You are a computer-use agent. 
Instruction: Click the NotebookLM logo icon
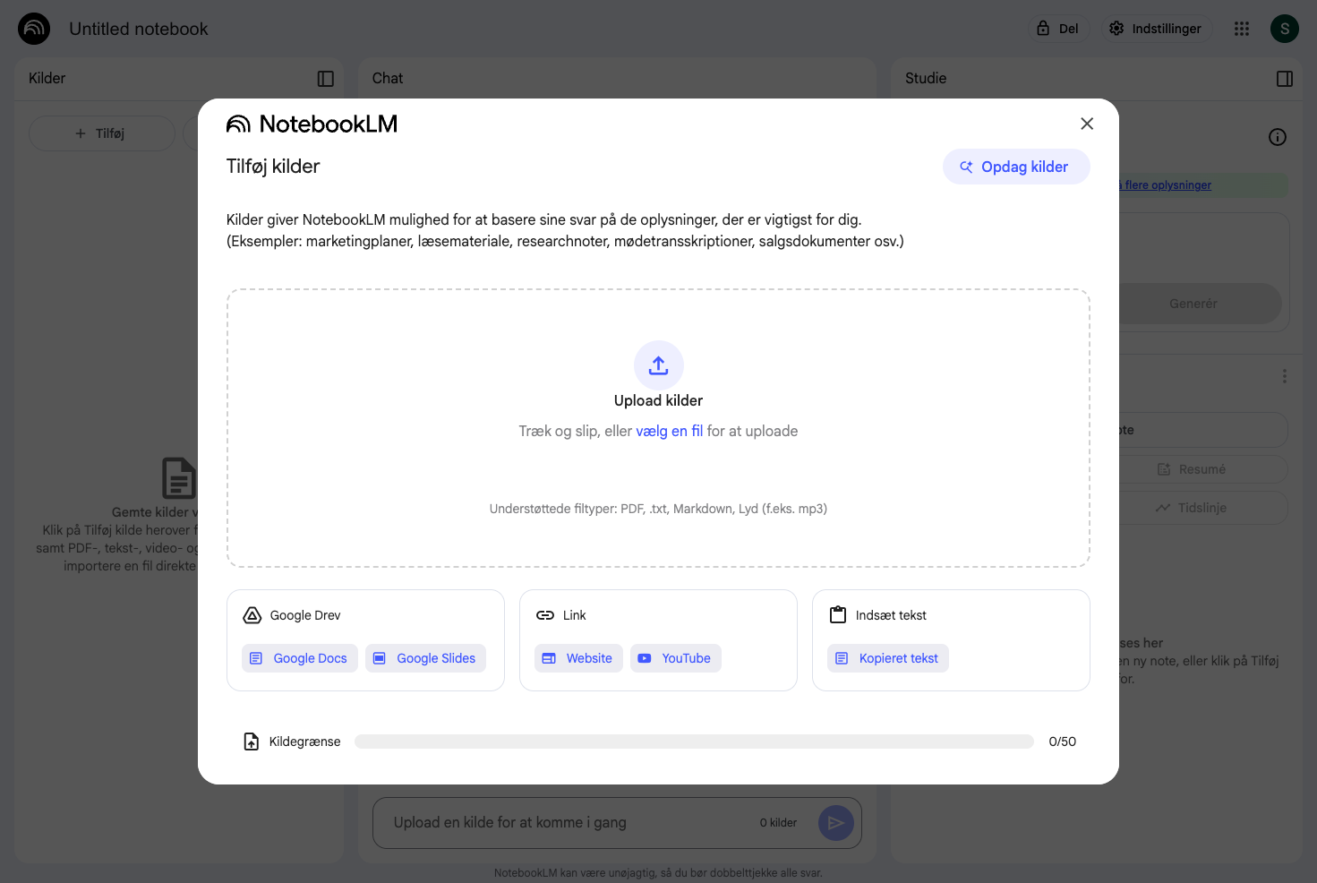click(x=238, y=124)
